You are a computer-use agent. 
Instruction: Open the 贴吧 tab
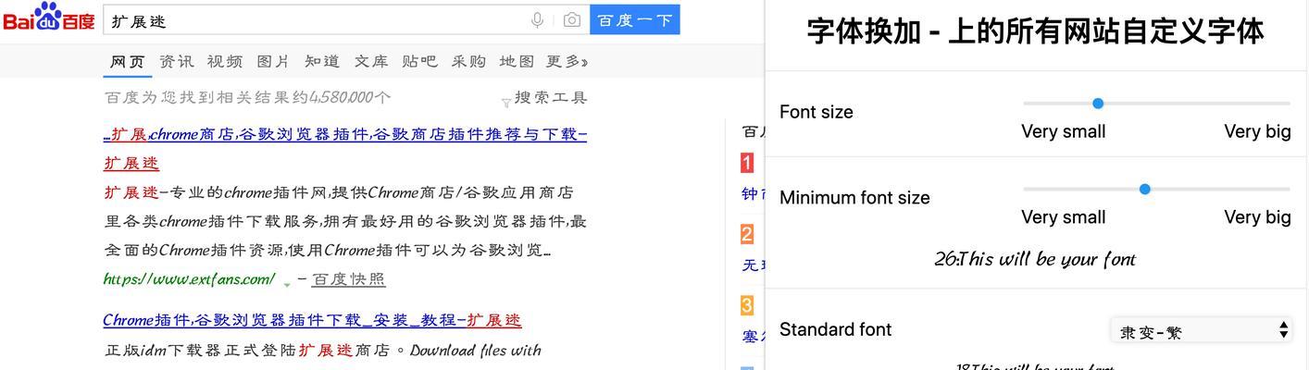point(419,61)
